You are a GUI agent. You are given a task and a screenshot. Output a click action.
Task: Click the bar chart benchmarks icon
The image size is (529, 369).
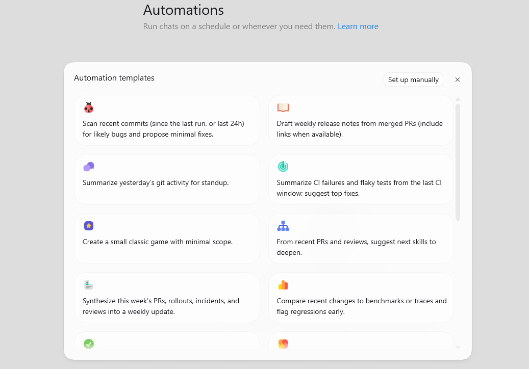tap(283, 285)
